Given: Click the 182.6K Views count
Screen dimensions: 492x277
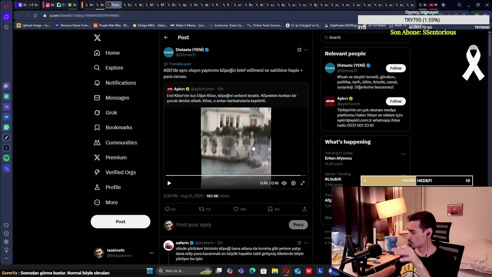Looking at the screenshot, I should point(218,196).
